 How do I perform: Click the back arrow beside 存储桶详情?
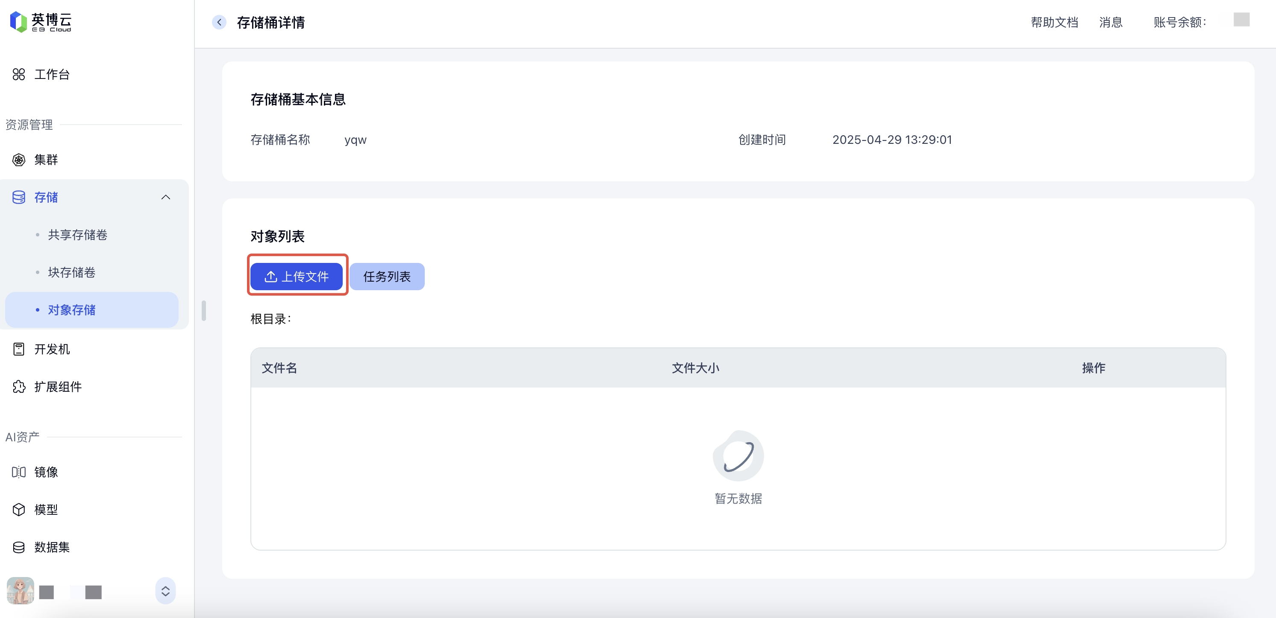click(219, 22)
